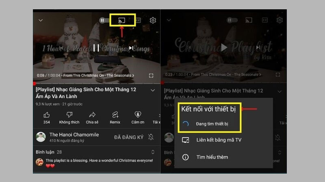Toggle closed captions in left video player
This screenshot has height=182, width=325.
point(138,20)
